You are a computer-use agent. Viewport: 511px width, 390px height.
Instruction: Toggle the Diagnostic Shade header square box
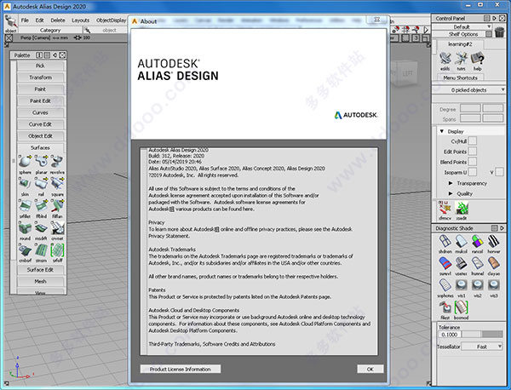[x=494, y=228]
